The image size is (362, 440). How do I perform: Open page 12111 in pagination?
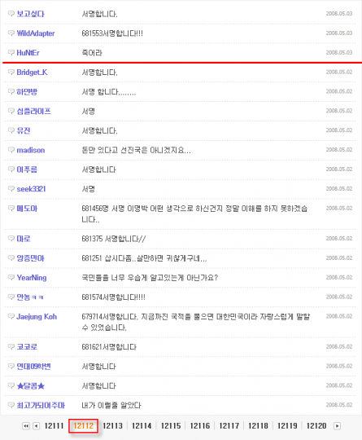(x=54, y=426)
